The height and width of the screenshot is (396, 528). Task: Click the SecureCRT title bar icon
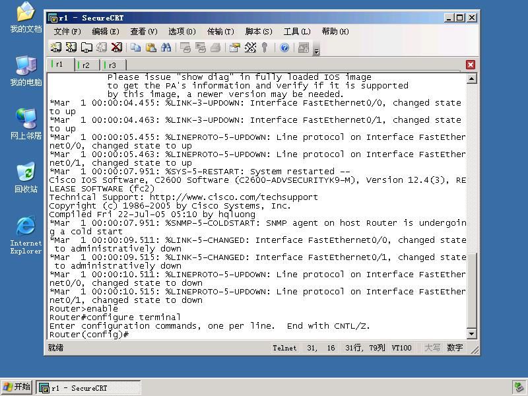coord(53,18)
